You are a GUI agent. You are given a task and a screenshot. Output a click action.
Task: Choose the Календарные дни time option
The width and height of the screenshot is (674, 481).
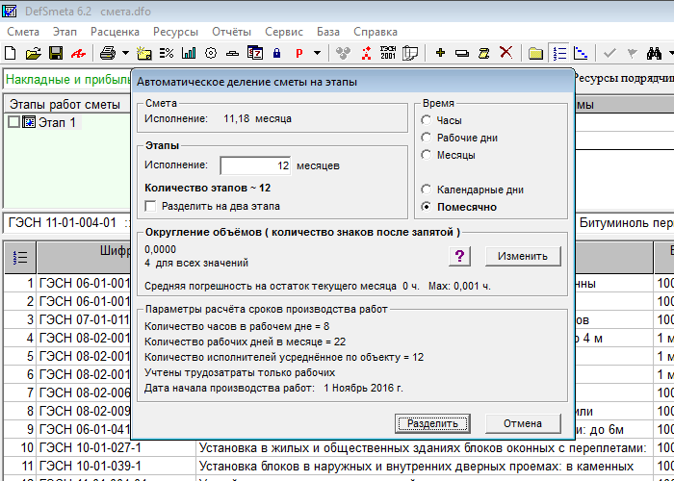point(427,190)
